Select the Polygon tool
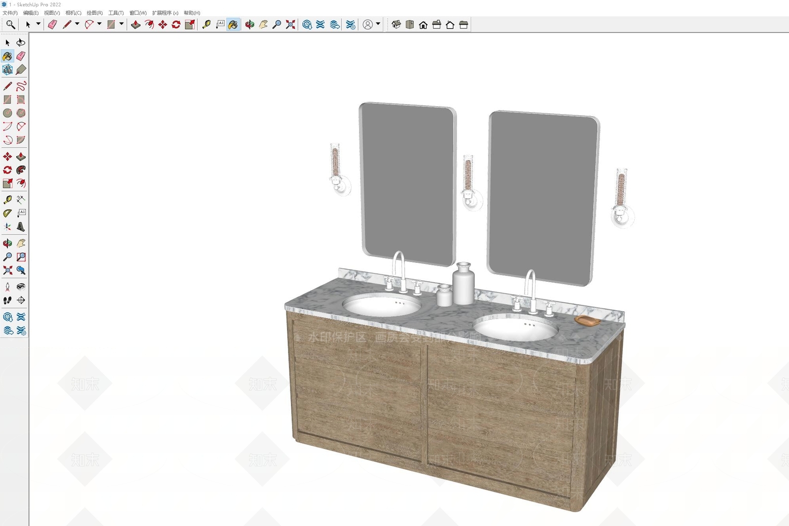789x526 pixels. click(21, 113)
